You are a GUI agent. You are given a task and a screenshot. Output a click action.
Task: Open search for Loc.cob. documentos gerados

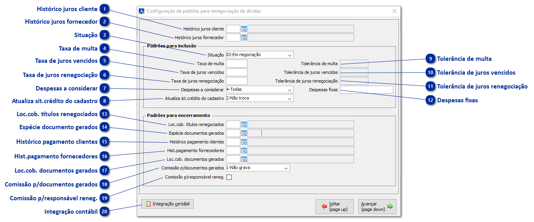point(244,159)
